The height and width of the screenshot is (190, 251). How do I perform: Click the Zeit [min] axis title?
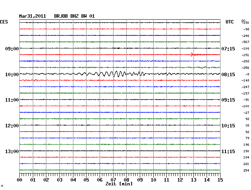119,184
